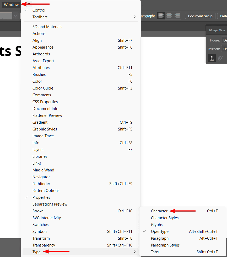Click the contextual alternates script icon

pyautogui.click(x=220, y=58)
